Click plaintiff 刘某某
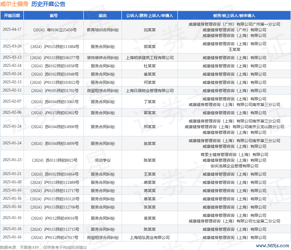 click(149, 30)
